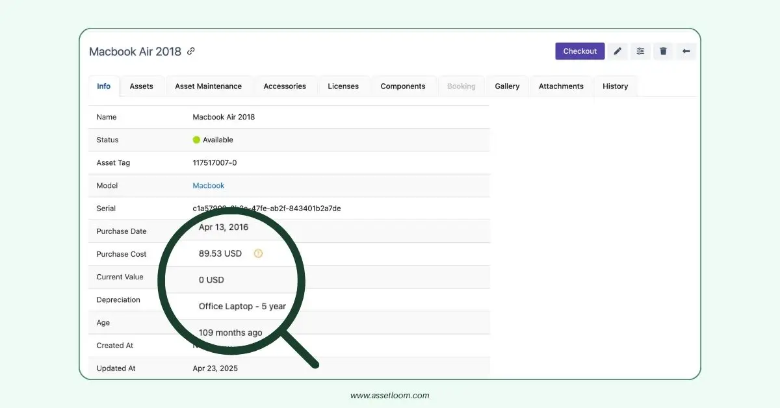
Task: Open the sliders settings icon button
Action: [640, 51]
